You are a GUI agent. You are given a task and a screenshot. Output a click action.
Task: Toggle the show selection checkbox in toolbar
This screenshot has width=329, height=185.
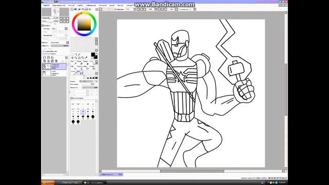pos(115,9)
